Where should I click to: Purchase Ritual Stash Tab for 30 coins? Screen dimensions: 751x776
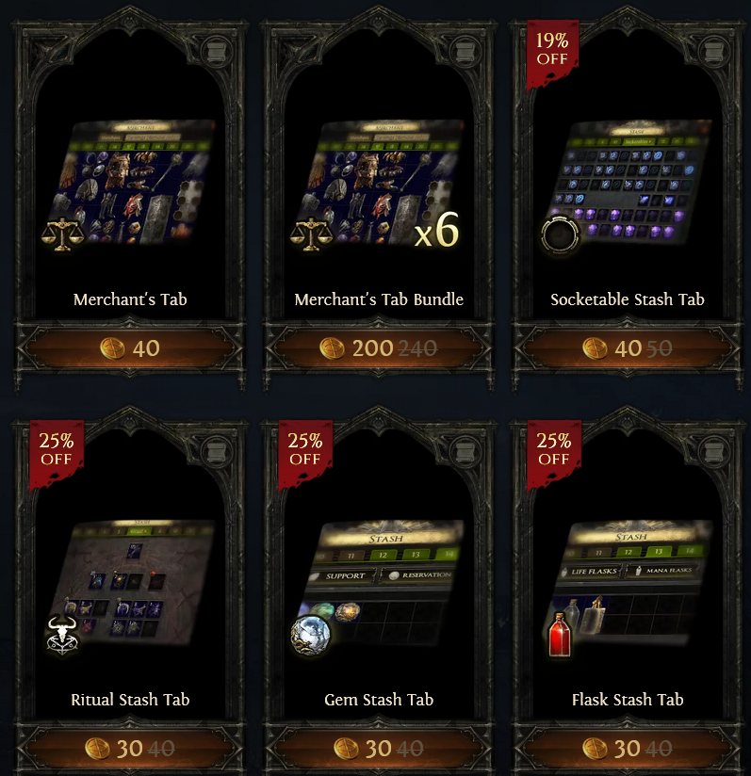pos(130,749)
